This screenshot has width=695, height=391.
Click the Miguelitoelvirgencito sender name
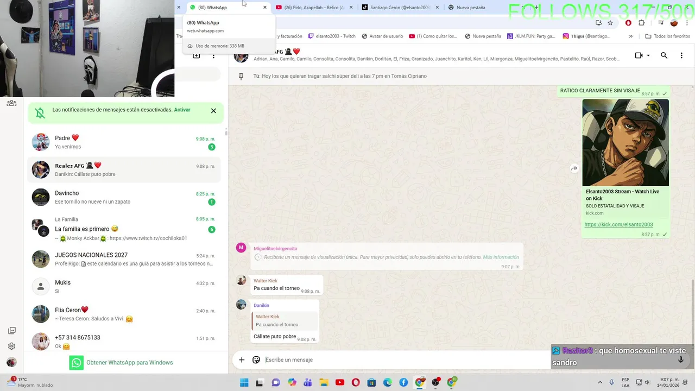coord(275,249)
